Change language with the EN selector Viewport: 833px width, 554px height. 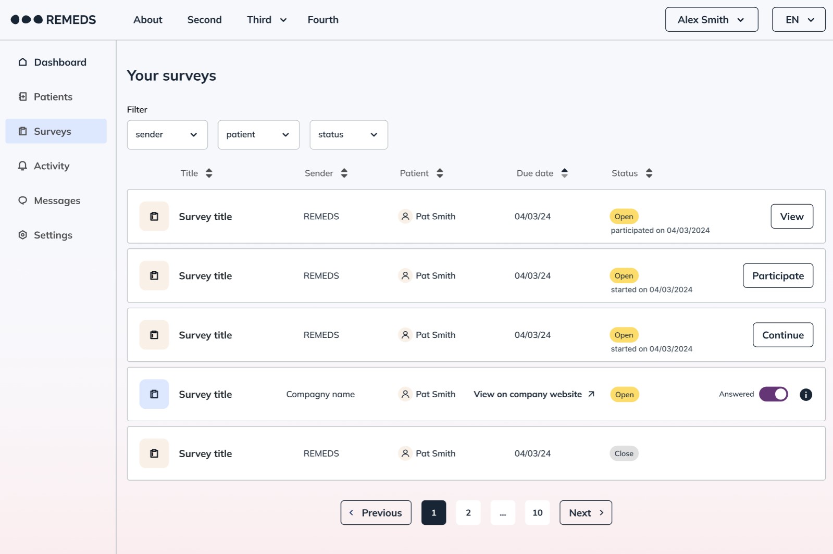click(798, 20)
